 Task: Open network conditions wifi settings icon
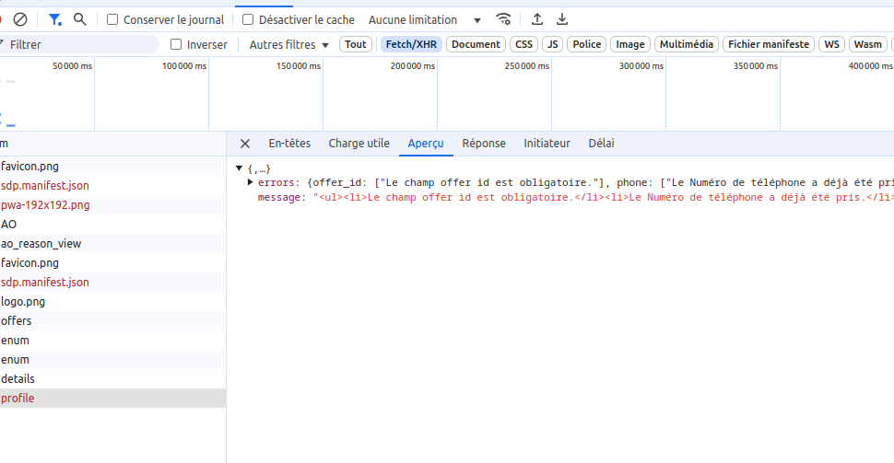pos(503,19)
